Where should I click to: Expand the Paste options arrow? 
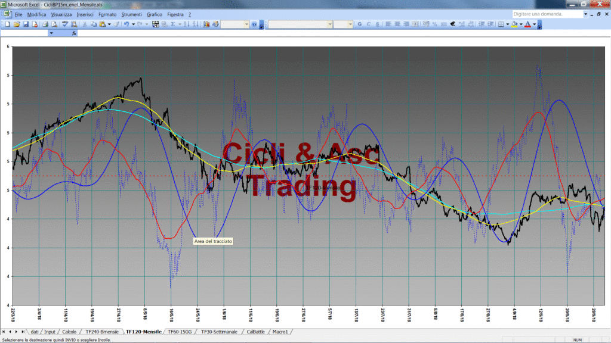109,24
